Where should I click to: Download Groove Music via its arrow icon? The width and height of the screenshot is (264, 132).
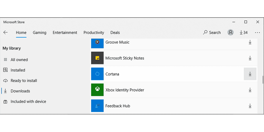click(250, 42)
